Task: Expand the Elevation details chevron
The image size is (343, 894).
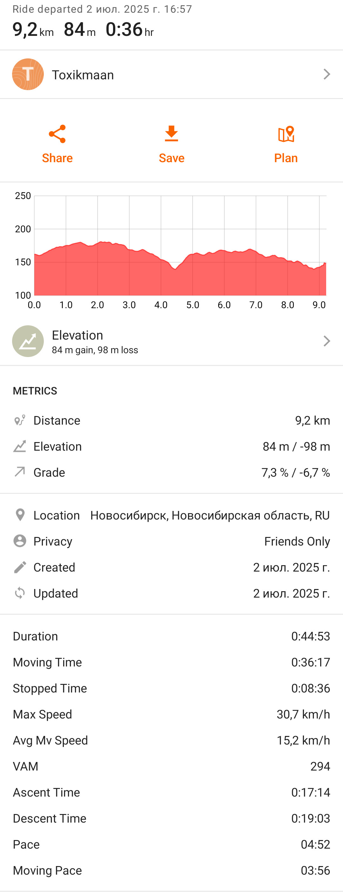Action: coord(326,341)
